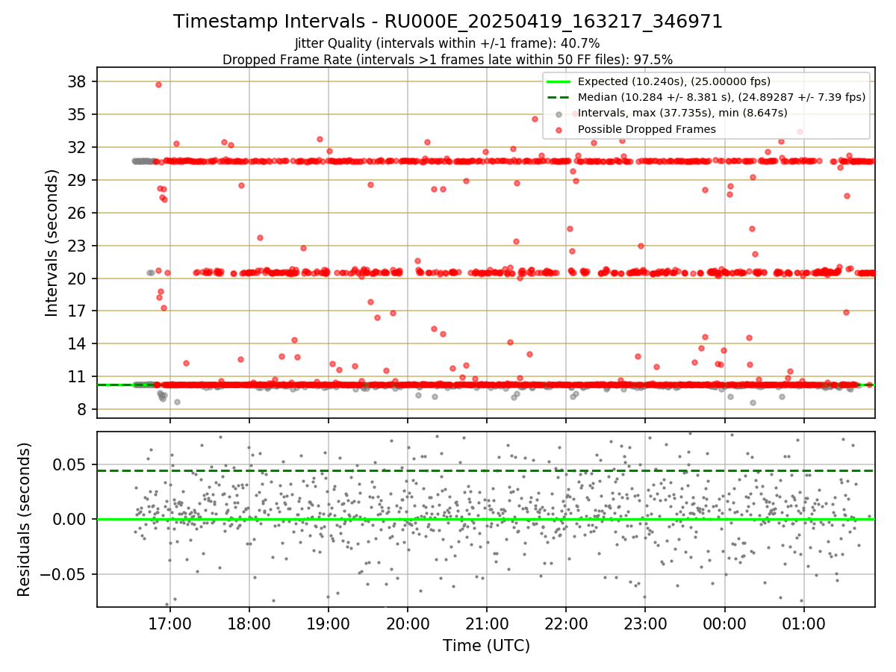
Task: Click the 'Time (UTC)' x-axis label
Action: 486,646
